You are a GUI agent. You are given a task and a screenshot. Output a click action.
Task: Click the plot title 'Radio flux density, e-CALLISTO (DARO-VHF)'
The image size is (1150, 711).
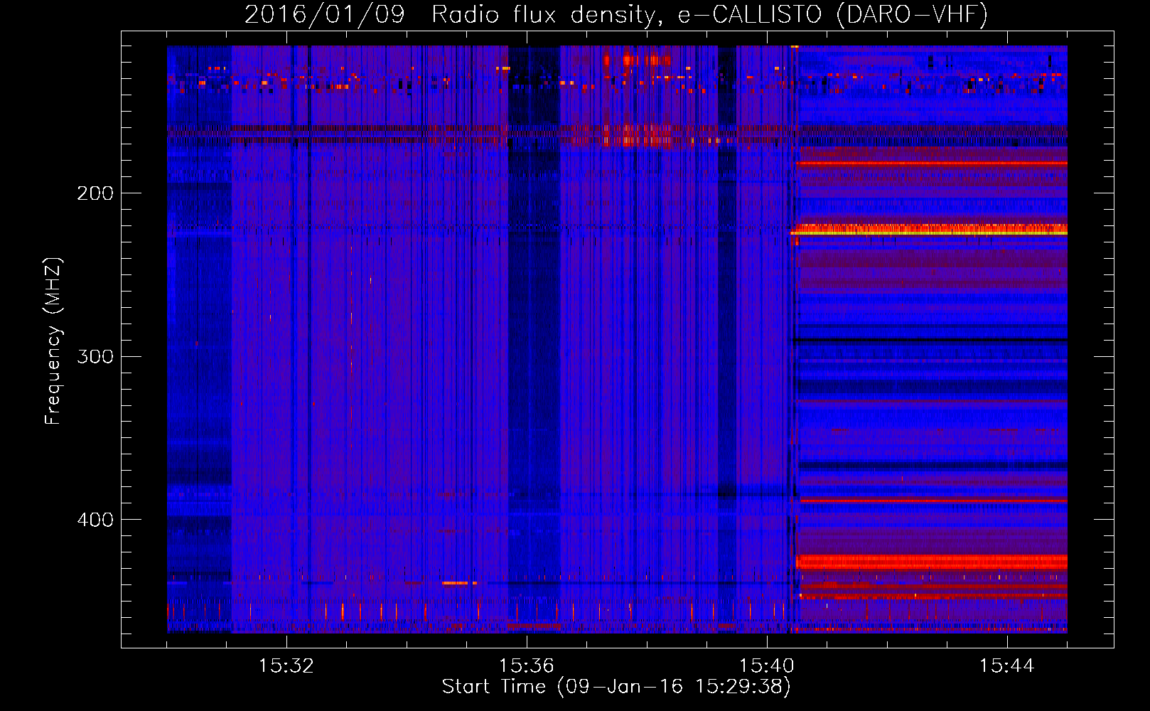click(709, 14)
